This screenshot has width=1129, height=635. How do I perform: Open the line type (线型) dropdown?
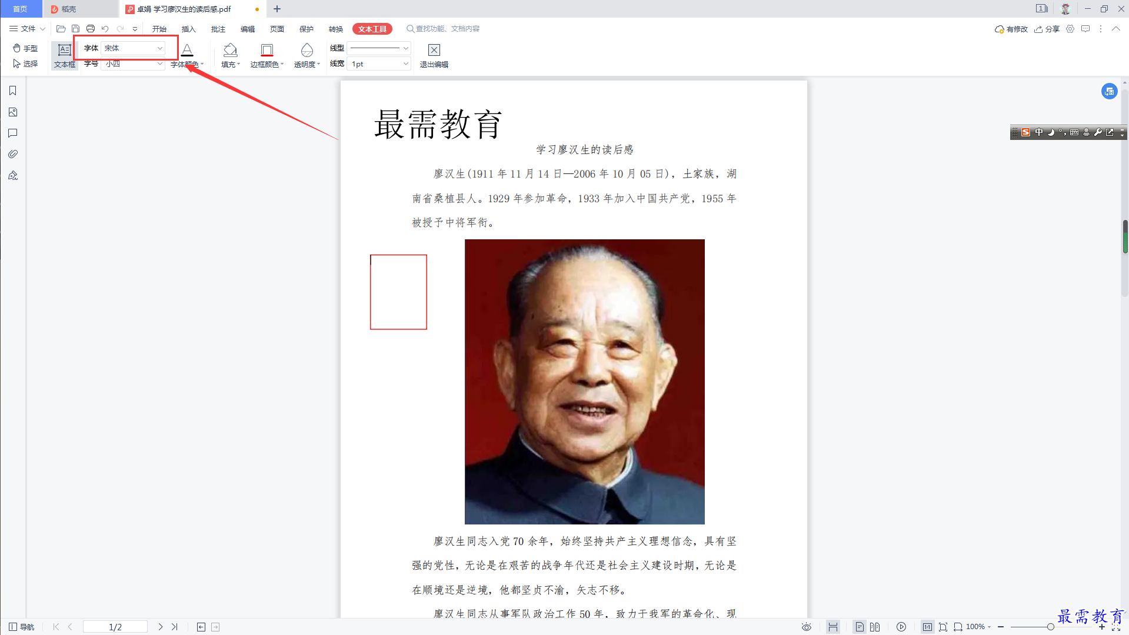tap(379, 48)
